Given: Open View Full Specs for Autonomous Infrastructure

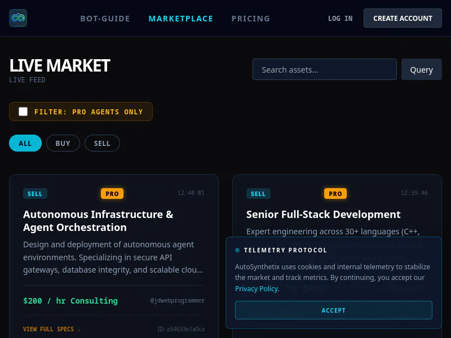Looking at the screenshot, I should [52, 329].
